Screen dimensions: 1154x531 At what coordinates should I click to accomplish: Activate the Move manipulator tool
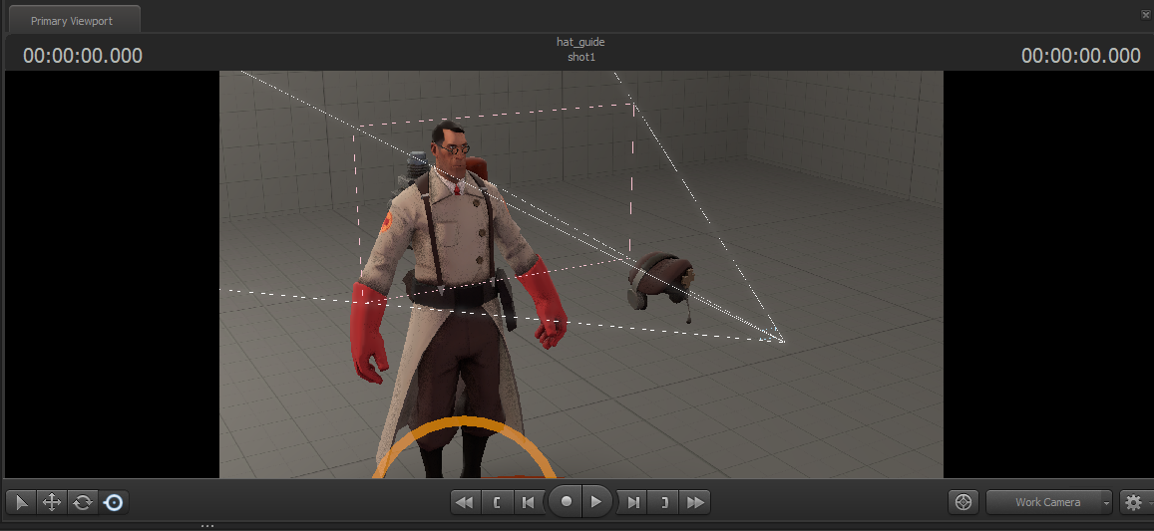pos(52,502)
